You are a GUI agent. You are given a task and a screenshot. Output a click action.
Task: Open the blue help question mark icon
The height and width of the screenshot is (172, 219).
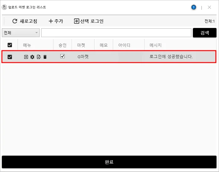click(x=194, y=7)
